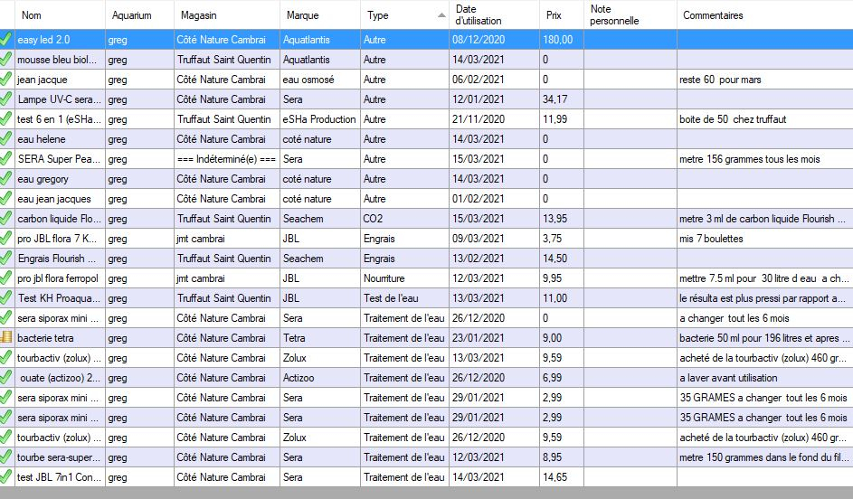
Task: Click the yellow stock icon of bacterie tetra
Action: pyautogui.click(x=6, y=337)
